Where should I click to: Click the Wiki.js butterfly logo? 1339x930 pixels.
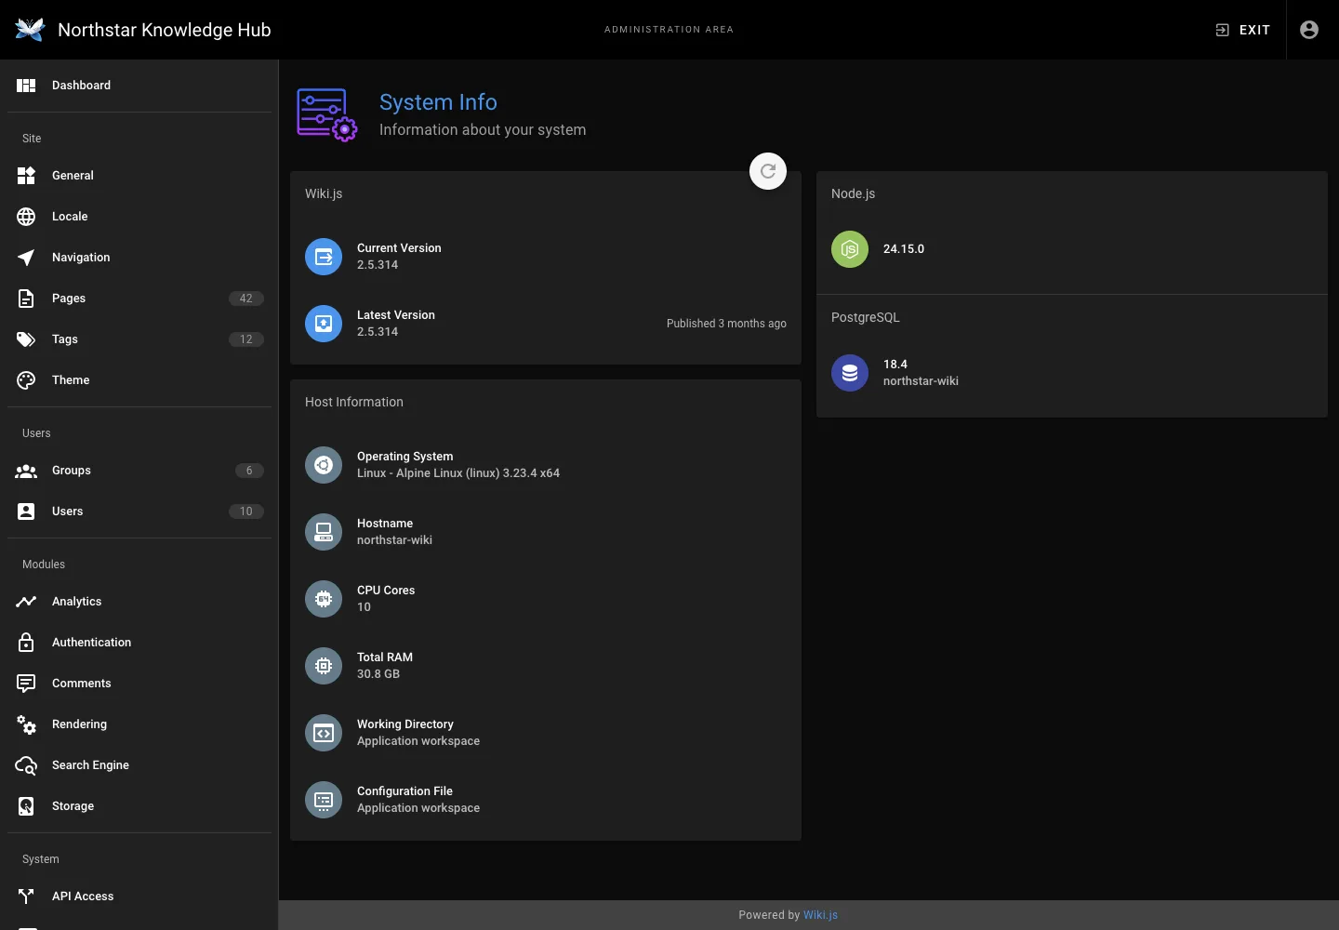30,30
